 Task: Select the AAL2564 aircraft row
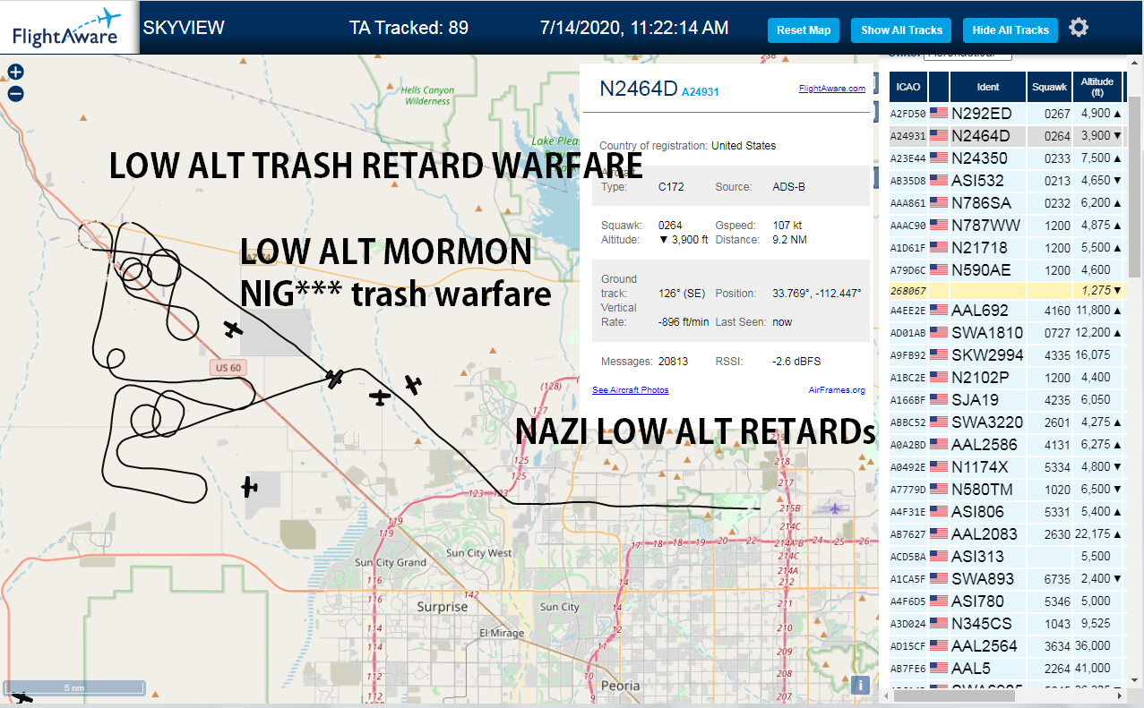click(1006, 646)
